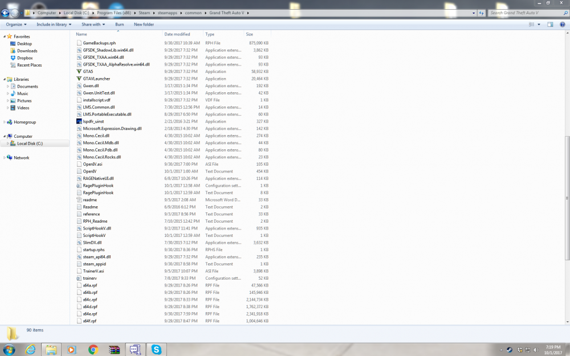
Task: Click the trainerv configuration settings icon
Action: [x=79, y=279]
